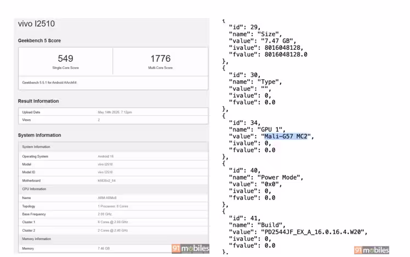This screenshot has height=257, width=410.
Task: Click the 'Multi-Core Score' label
Action: 160,68
